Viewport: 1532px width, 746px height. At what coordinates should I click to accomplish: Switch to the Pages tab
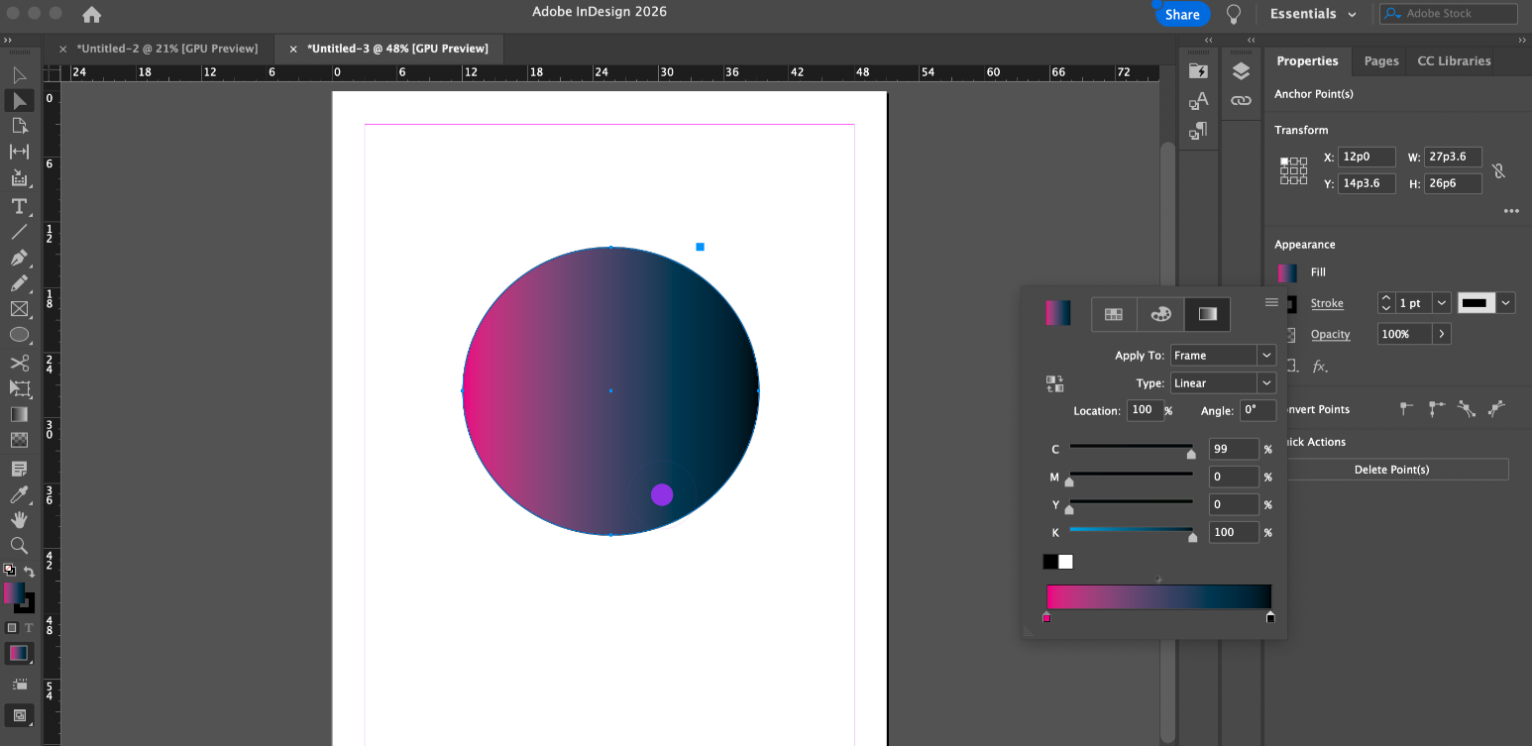pyautogui.click(x=1380, y=60)
